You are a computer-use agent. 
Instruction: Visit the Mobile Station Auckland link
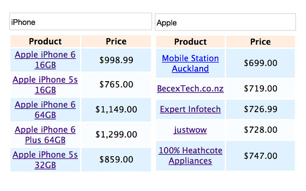pos(190,64)
